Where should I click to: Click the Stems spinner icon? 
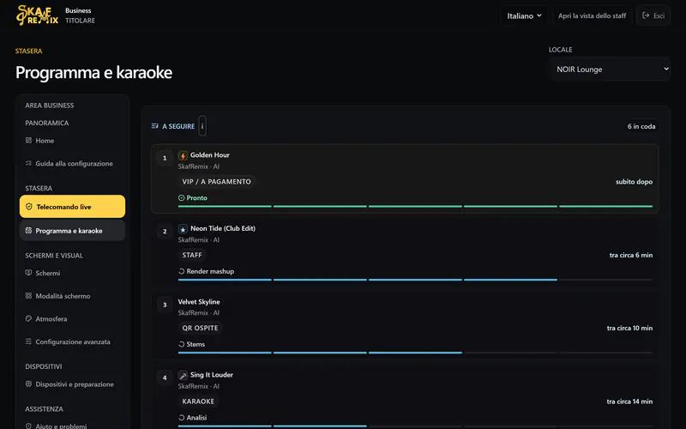pos(181,344)
